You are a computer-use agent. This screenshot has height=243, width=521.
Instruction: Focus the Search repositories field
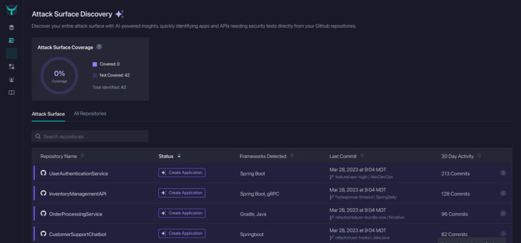point(90,136)
